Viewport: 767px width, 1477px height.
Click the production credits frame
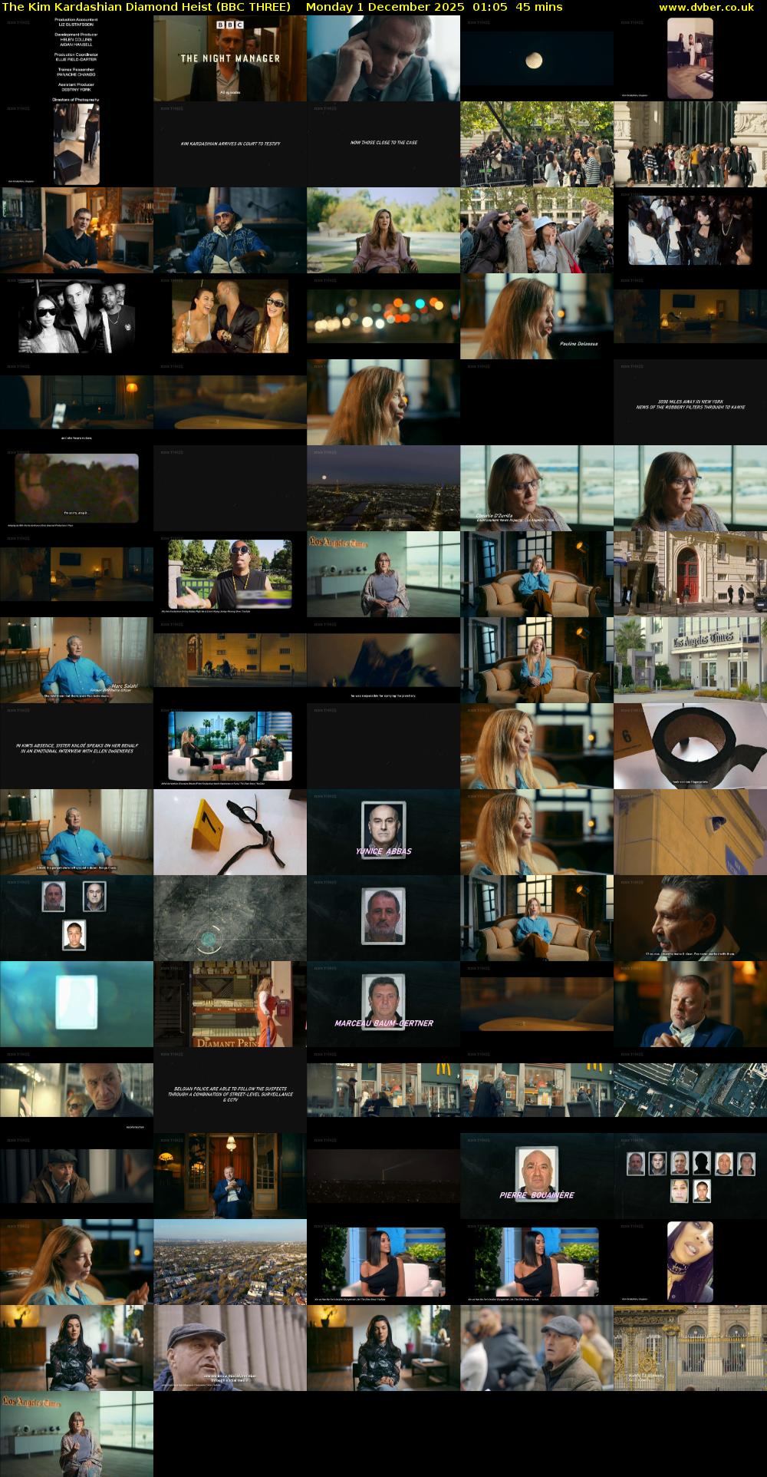pos(77,58)
